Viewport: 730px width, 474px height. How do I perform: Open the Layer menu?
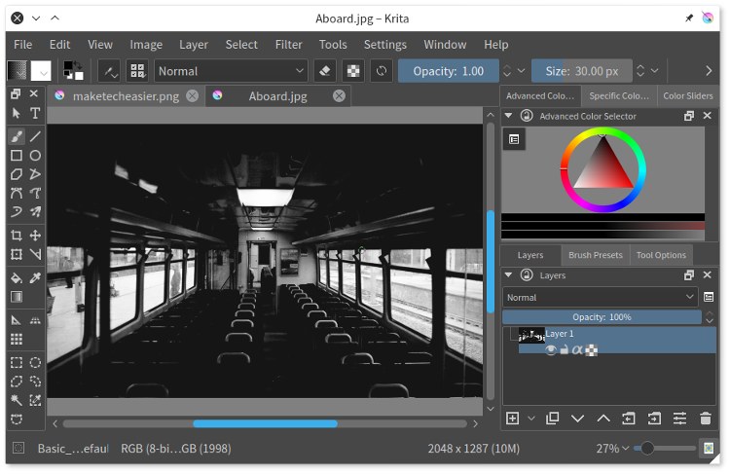click(x=194, y=45)
